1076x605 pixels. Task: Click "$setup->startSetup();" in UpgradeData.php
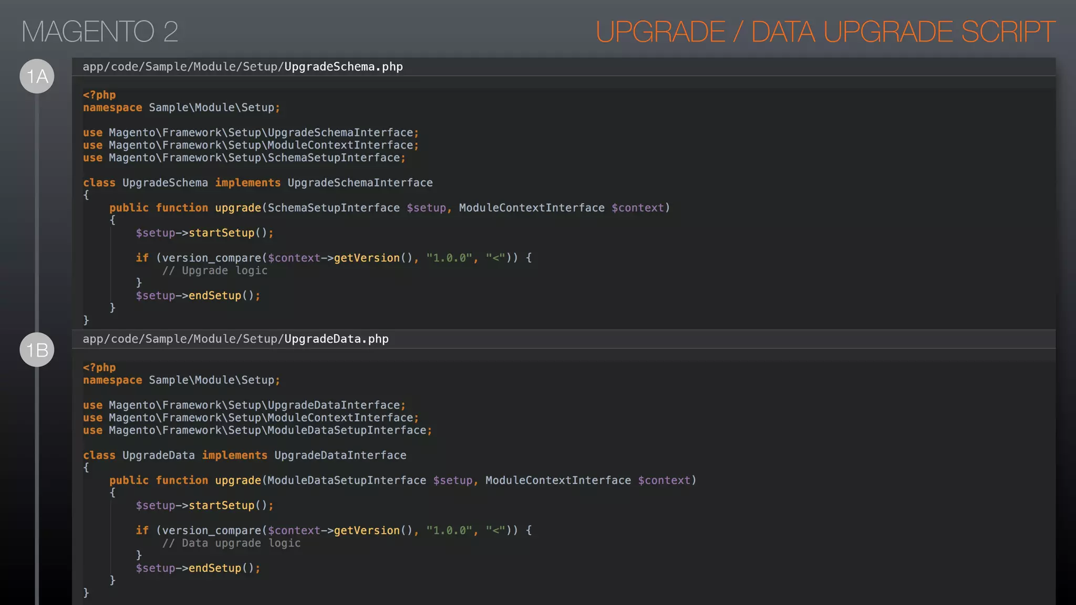pos(205,506)
